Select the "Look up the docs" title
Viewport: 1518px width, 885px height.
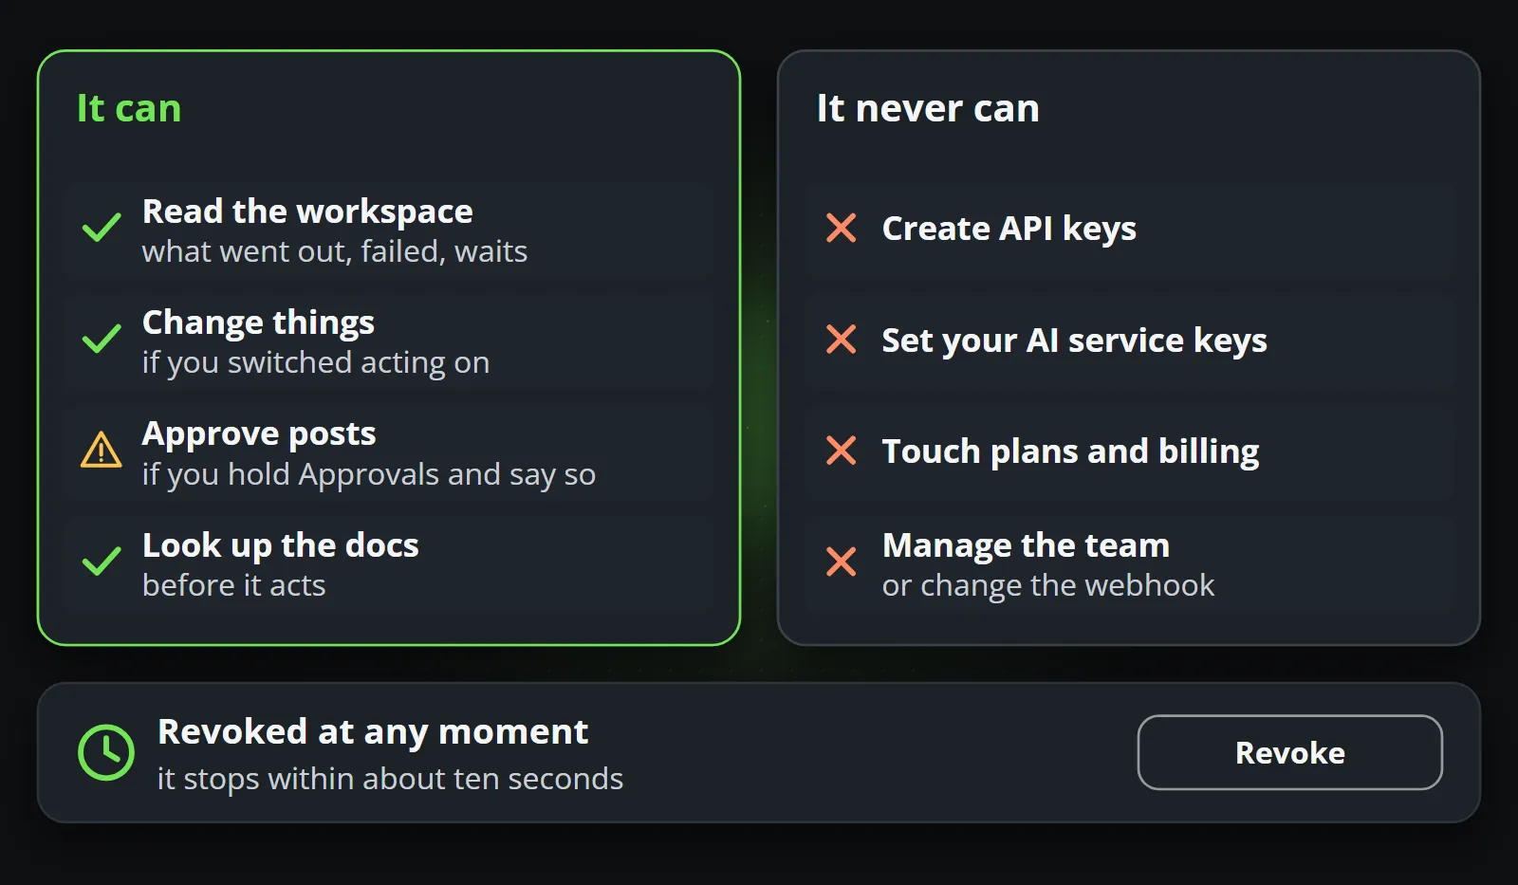(x=281, y=545)
